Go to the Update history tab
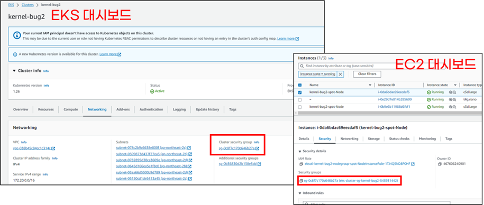Viewport: 484px width, 205px height. 207,109
